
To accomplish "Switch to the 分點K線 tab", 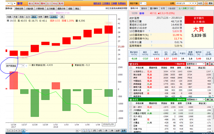I will tap(29, 8).
